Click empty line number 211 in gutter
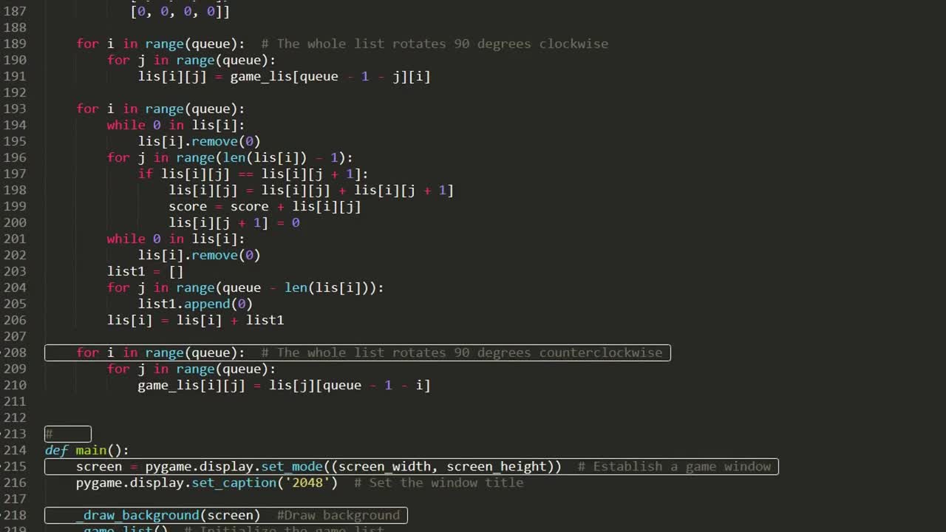This screenshot has height=532, width=946. click(x=15, y=401)
